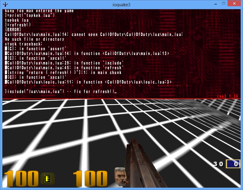Click the caret scrollback marker row in console
243x190 pixels.
[x=89, y=86]
